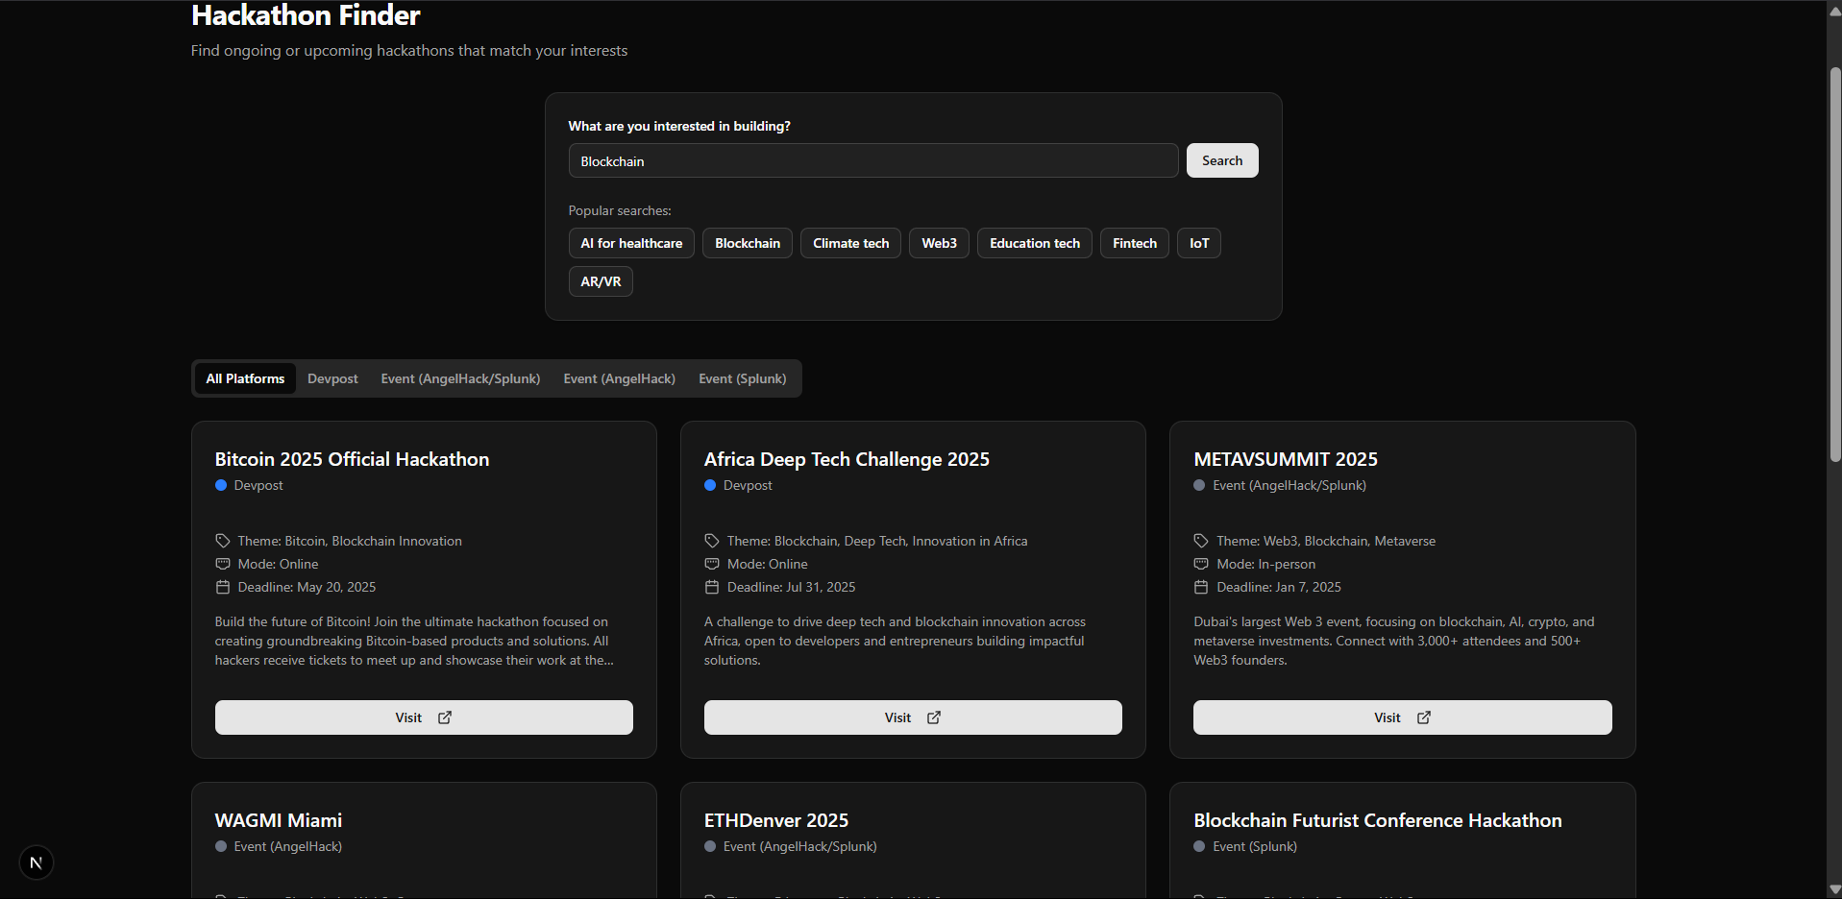
Task: Visit the Africa Deep Tech Challenge 2025 page
Action: coord(913,717)
